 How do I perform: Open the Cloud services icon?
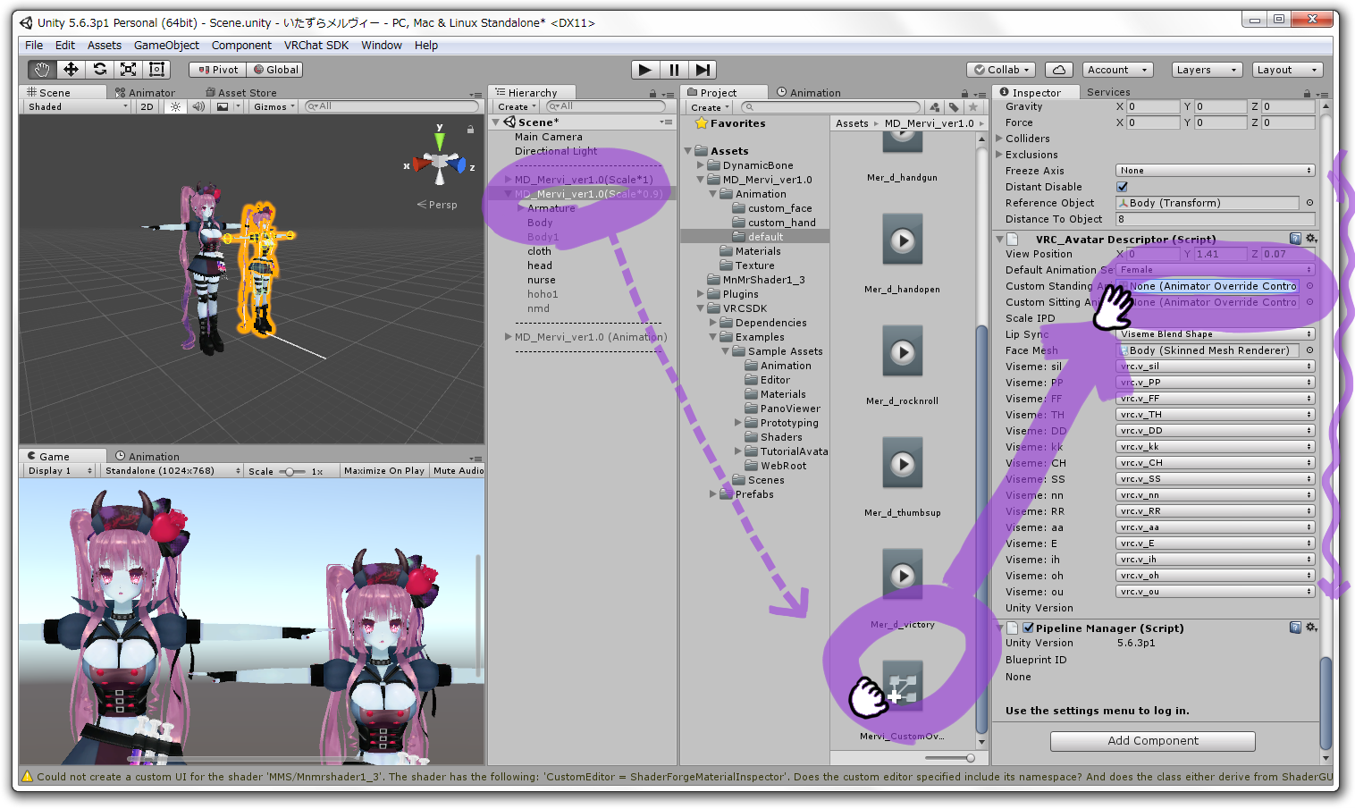click(x=1058, y=70)
